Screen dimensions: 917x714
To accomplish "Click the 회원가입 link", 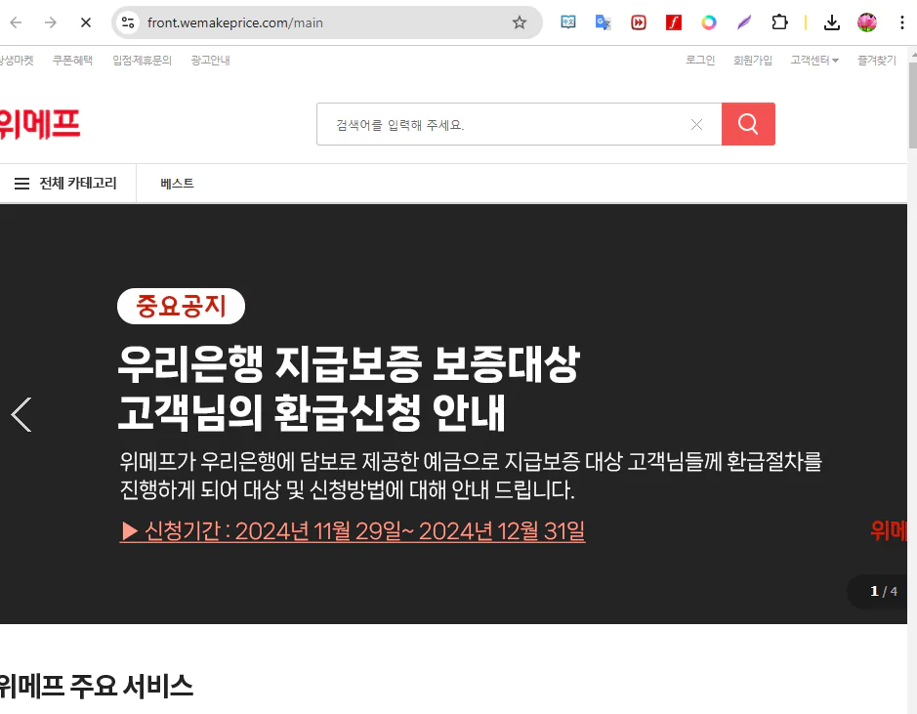I will coord(753,61).
